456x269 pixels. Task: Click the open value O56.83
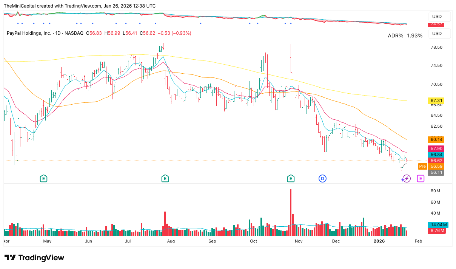click(x=95, y=33)
